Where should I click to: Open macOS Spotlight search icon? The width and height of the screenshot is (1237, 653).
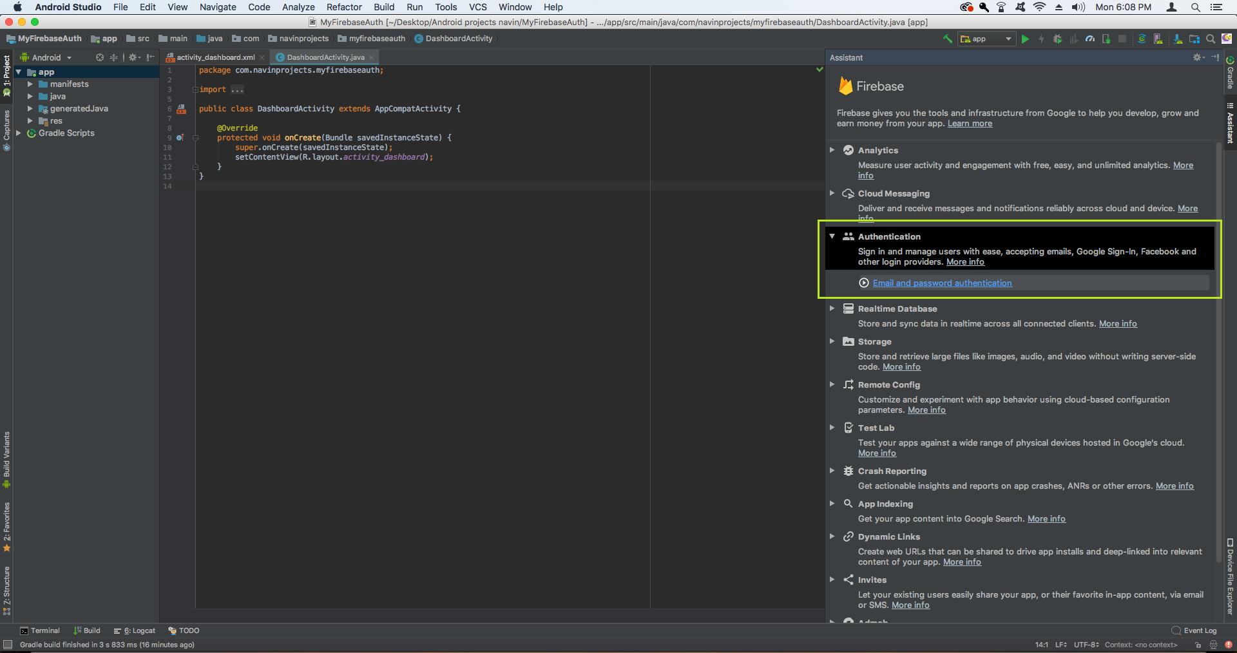click(x=1195, y=7)
